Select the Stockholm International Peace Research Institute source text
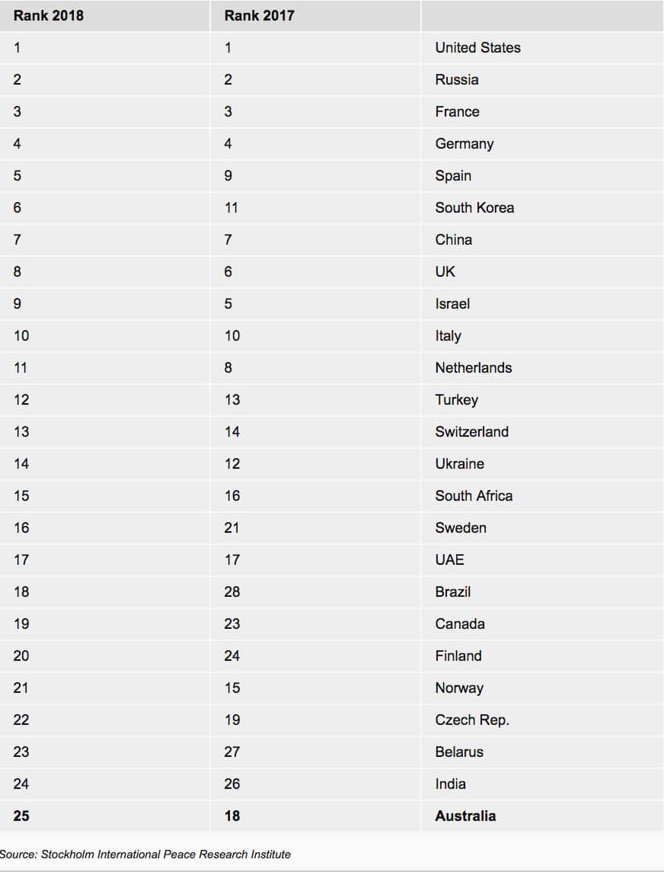Screen dimensions: 664x872 point(145,854)
